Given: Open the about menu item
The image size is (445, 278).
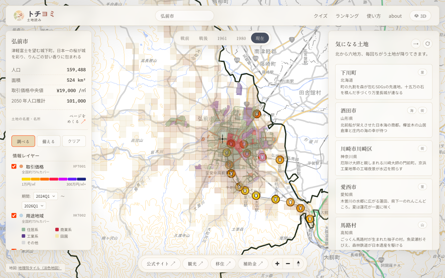Looking at the screenshot, I should click(395, 16).
